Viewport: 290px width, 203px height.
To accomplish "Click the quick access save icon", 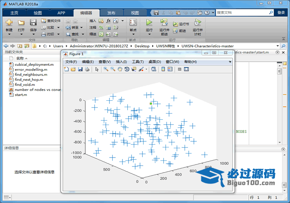I will pos(156,13).
